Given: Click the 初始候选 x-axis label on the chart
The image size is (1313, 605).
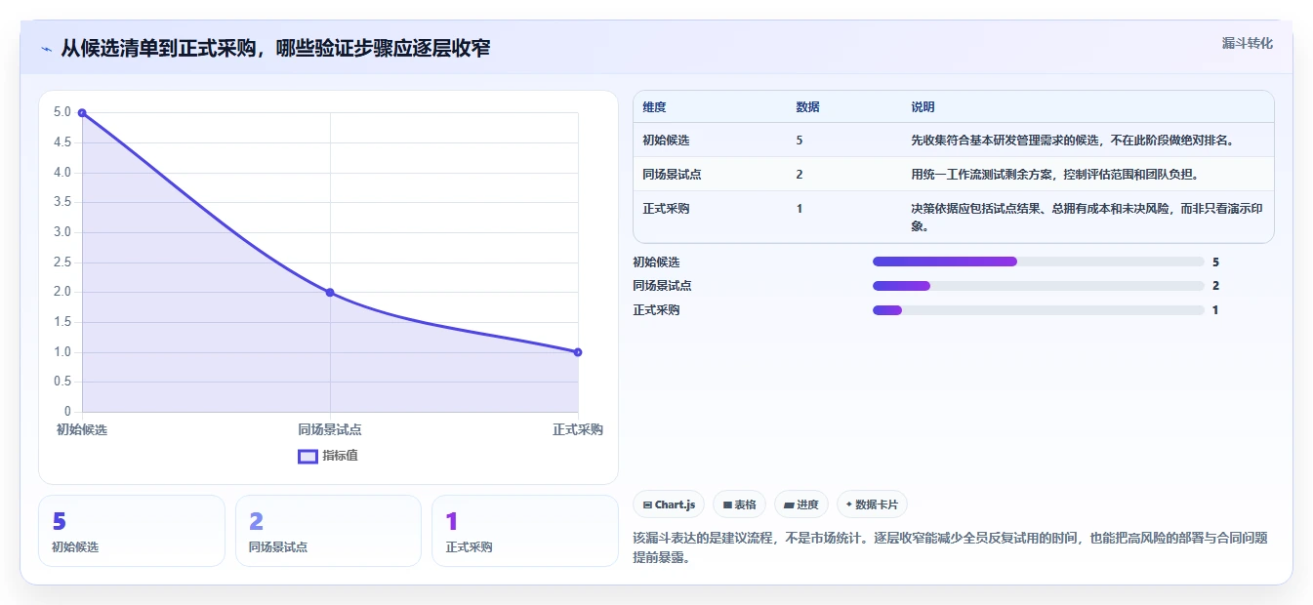Looking at the screenshot, I should (x=82, y=429).
